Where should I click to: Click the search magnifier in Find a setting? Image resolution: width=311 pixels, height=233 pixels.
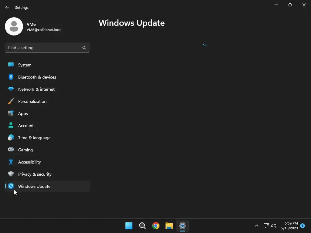pos(84,48)
